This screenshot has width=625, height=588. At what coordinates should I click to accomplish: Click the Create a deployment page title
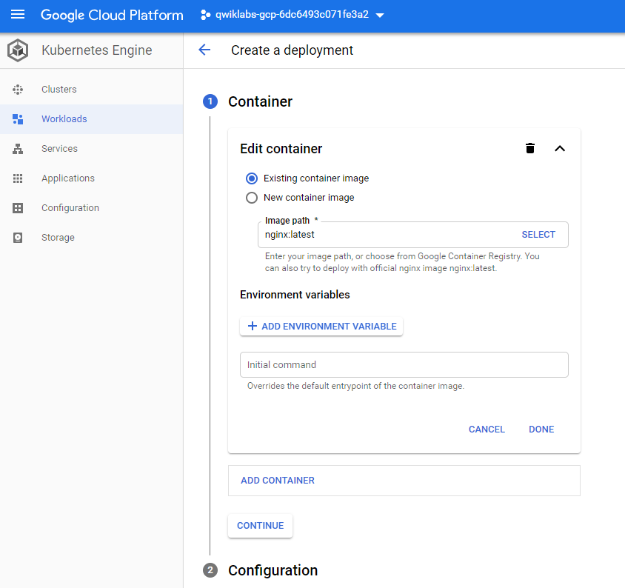[292, 50]
